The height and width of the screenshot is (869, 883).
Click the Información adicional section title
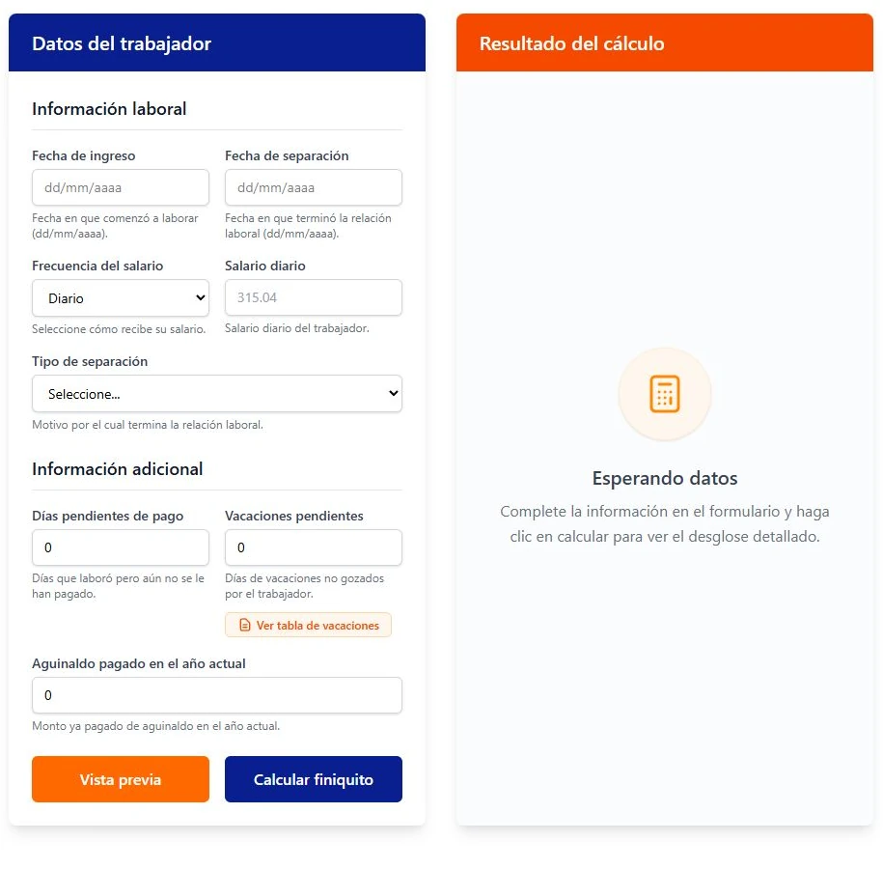(117, 469)
